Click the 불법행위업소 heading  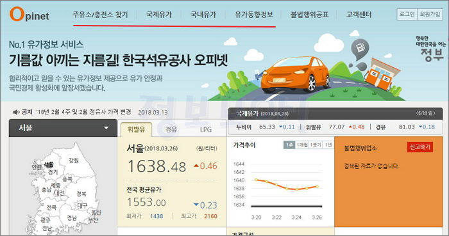click(360, 148)
